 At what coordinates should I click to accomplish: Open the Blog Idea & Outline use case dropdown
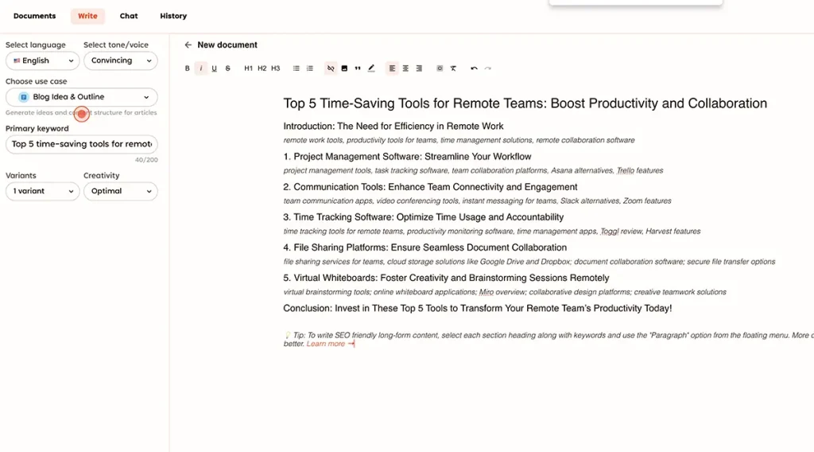[x=82, y=97]
